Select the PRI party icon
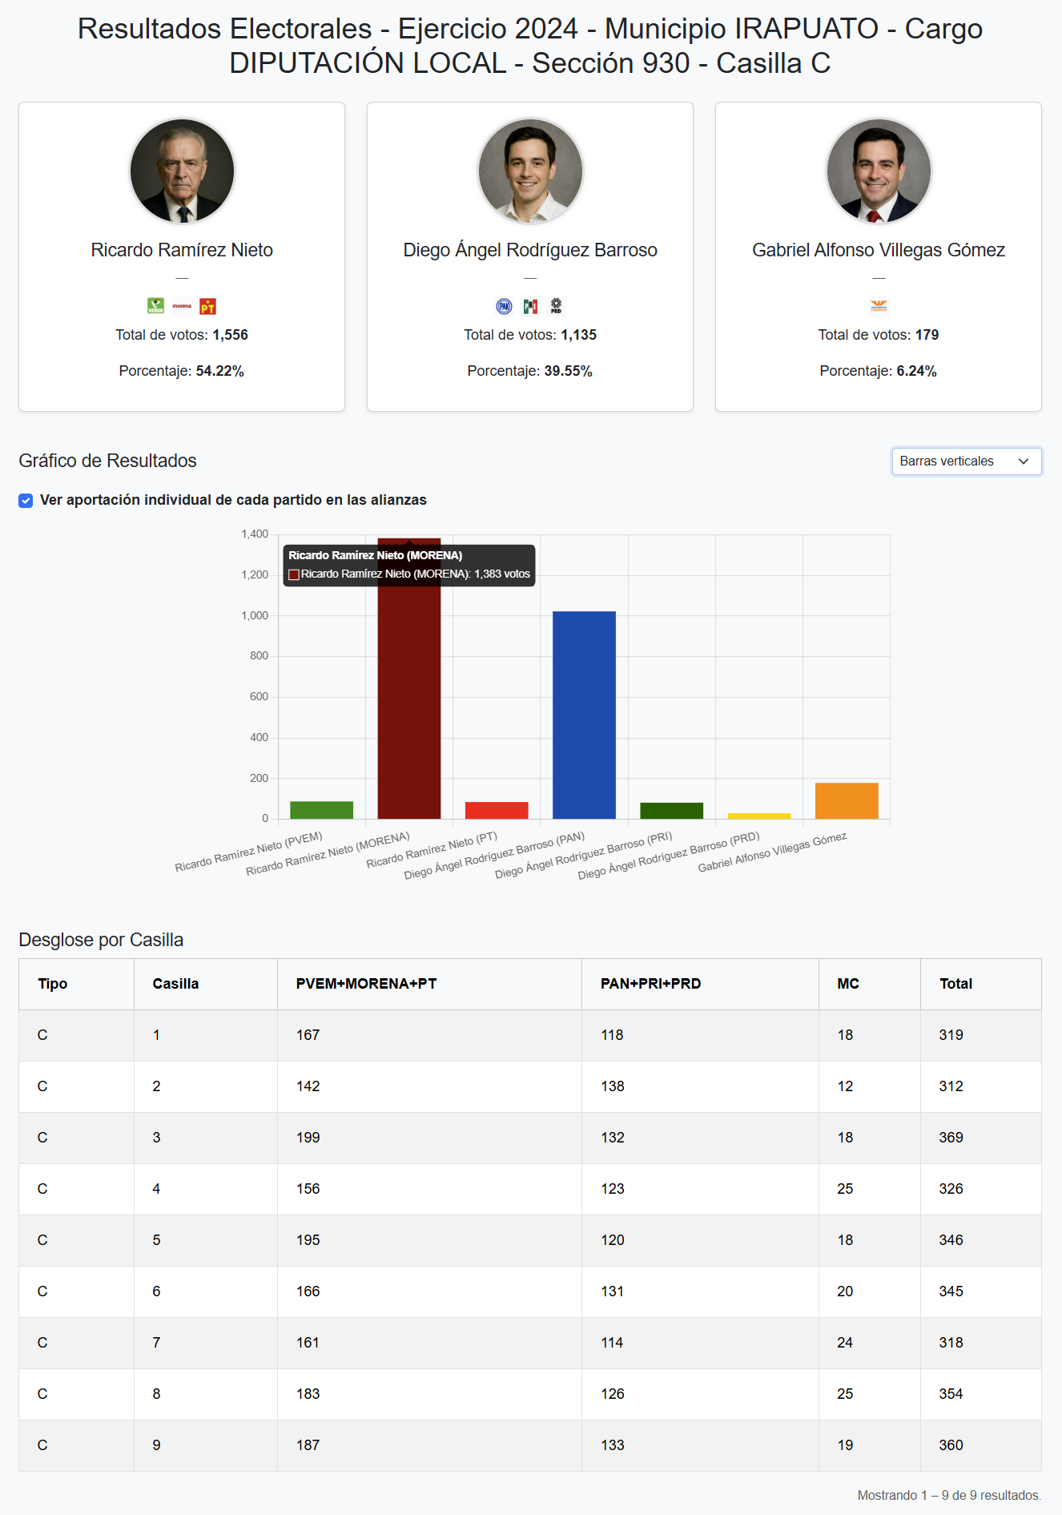Screen dimensions: 1062x1515 529,306
